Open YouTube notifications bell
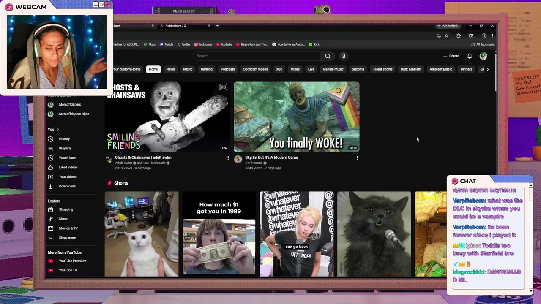This screenshot has width=541, height=304. click(470, 56)
